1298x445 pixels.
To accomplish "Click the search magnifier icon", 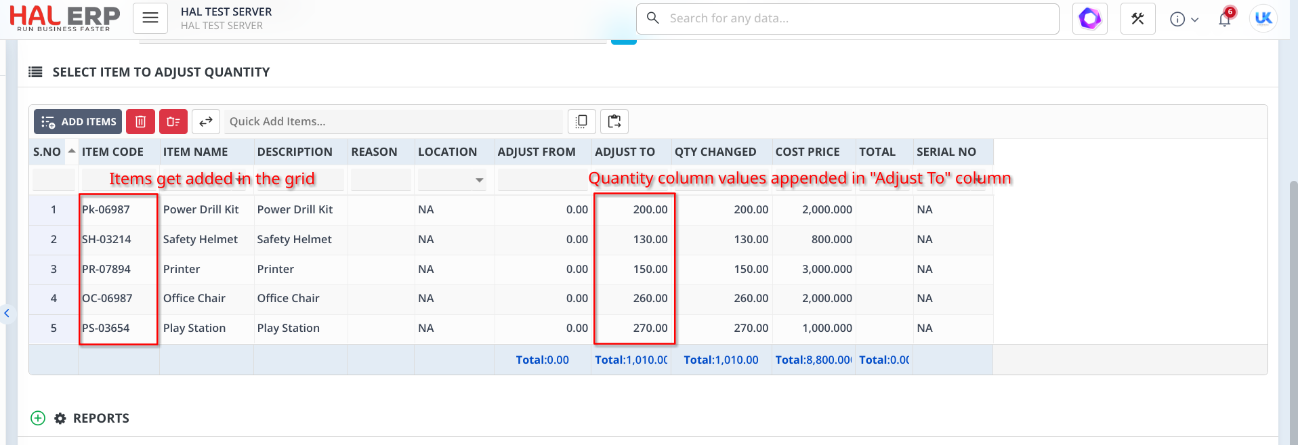I will tap(653, 18).
